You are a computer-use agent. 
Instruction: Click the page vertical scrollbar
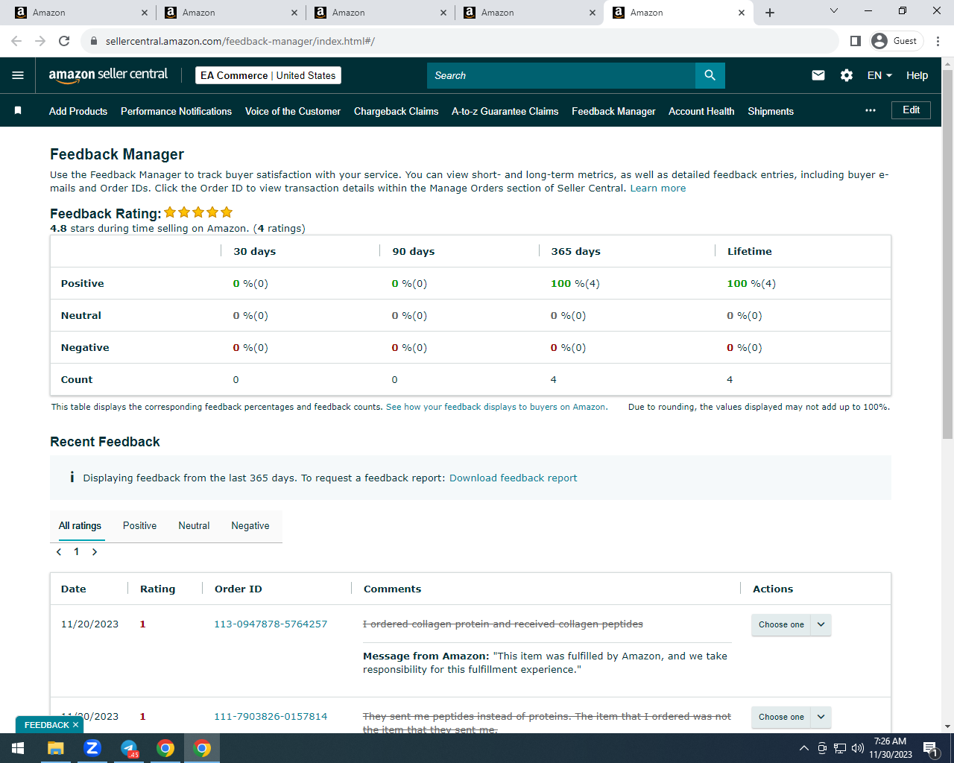(x=947, y=253)
